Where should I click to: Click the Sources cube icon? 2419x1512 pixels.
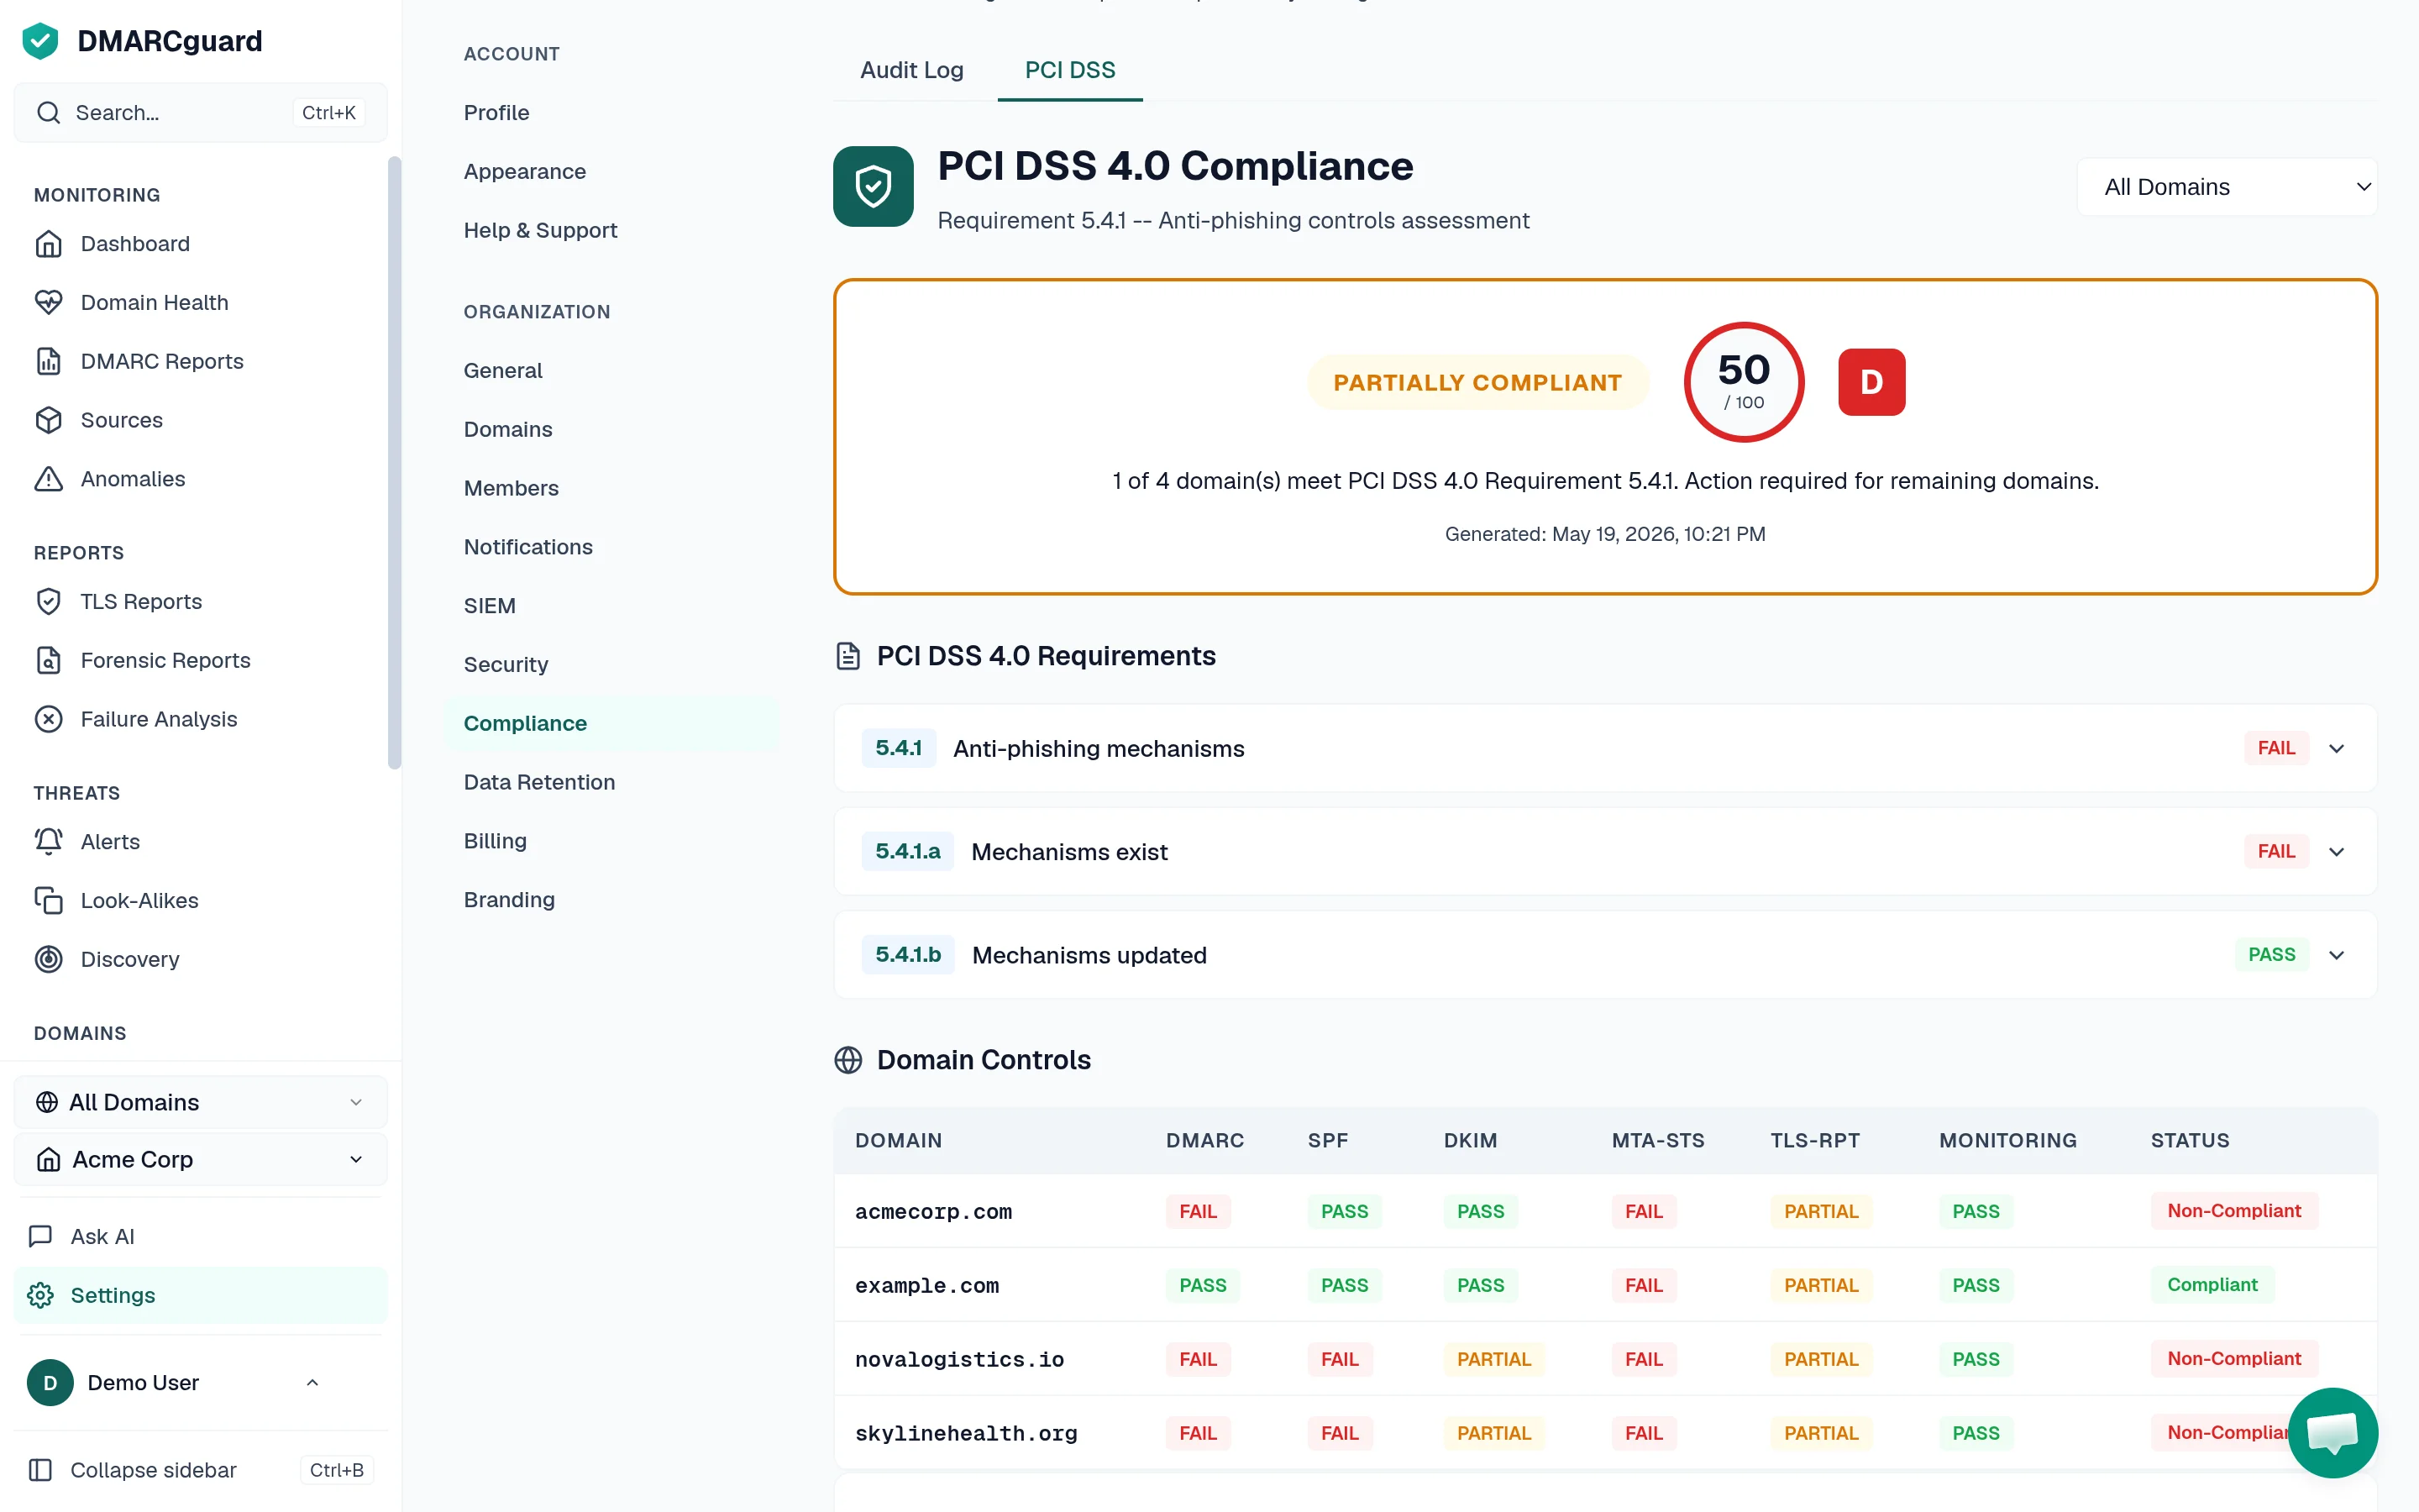[x=48, y=420]
